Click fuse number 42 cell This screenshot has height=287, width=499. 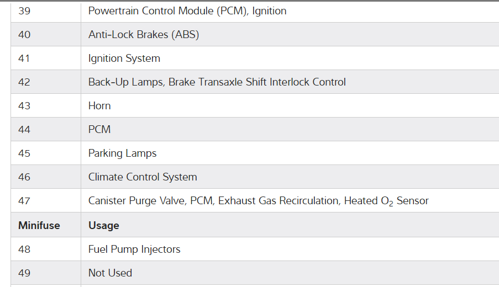click(x=24, y=82)
